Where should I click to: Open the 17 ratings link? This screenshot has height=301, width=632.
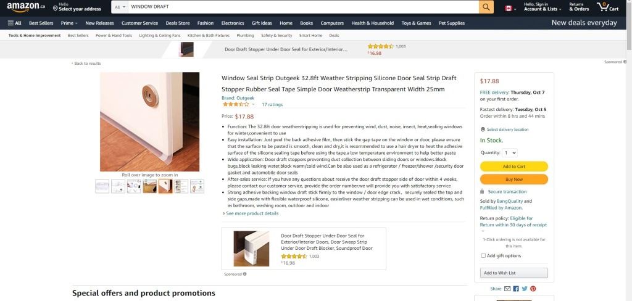[272, 104]
